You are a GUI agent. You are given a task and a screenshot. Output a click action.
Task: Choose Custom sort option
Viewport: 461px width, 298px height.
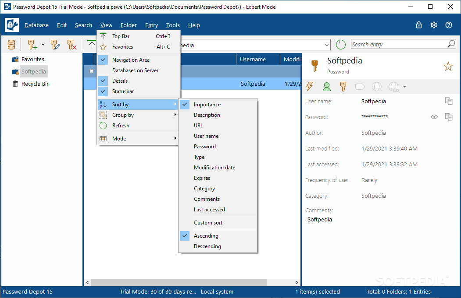tap(218, 223)
